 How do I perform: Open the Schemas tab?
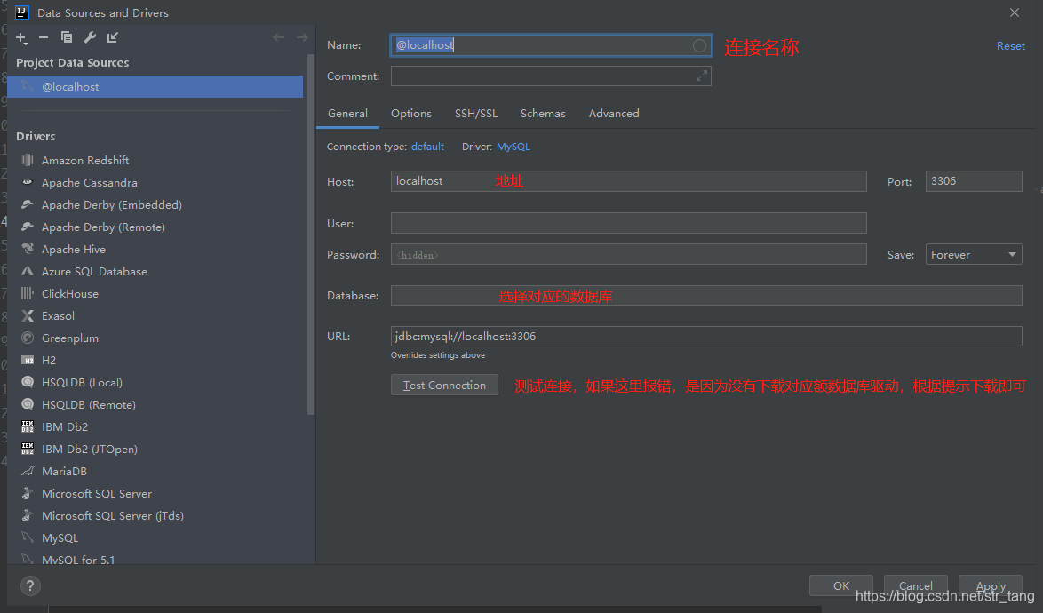543,114
